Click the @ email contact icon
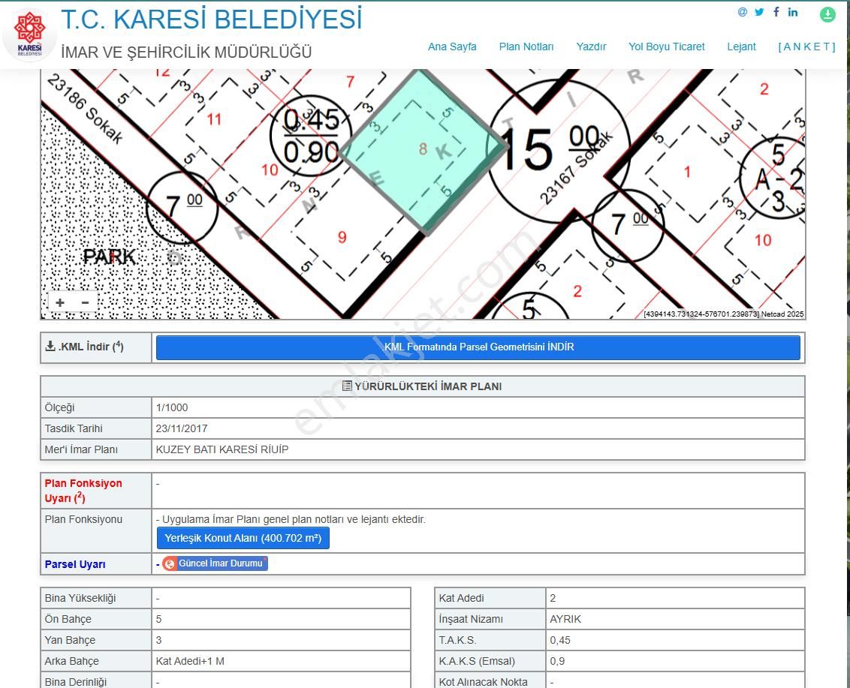Screen dimensions: 850x688 (x=742, y=12)
